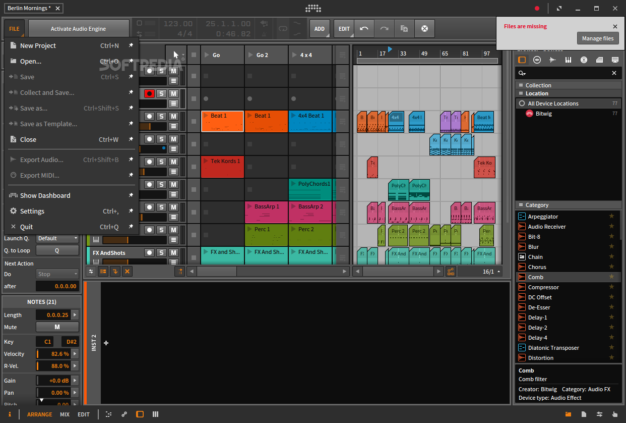Screen dimensions: 626x423
Task: Open the ADD button dropdown
Action: tap(320, 29)
